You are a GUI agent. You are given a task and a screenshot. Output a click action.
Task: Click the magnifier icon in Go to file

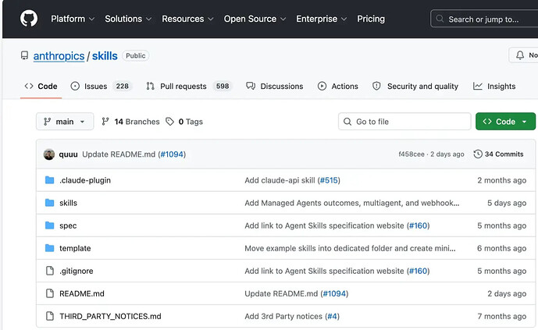[x=347, y=122]
